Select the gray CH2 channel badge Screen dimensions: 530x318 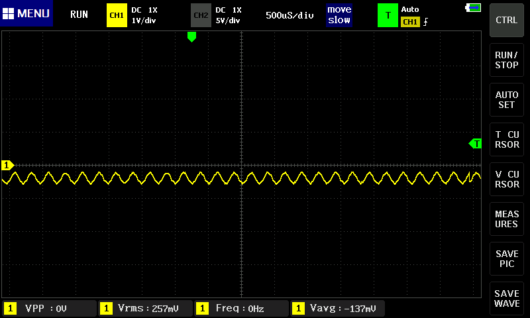pos(201,15)
